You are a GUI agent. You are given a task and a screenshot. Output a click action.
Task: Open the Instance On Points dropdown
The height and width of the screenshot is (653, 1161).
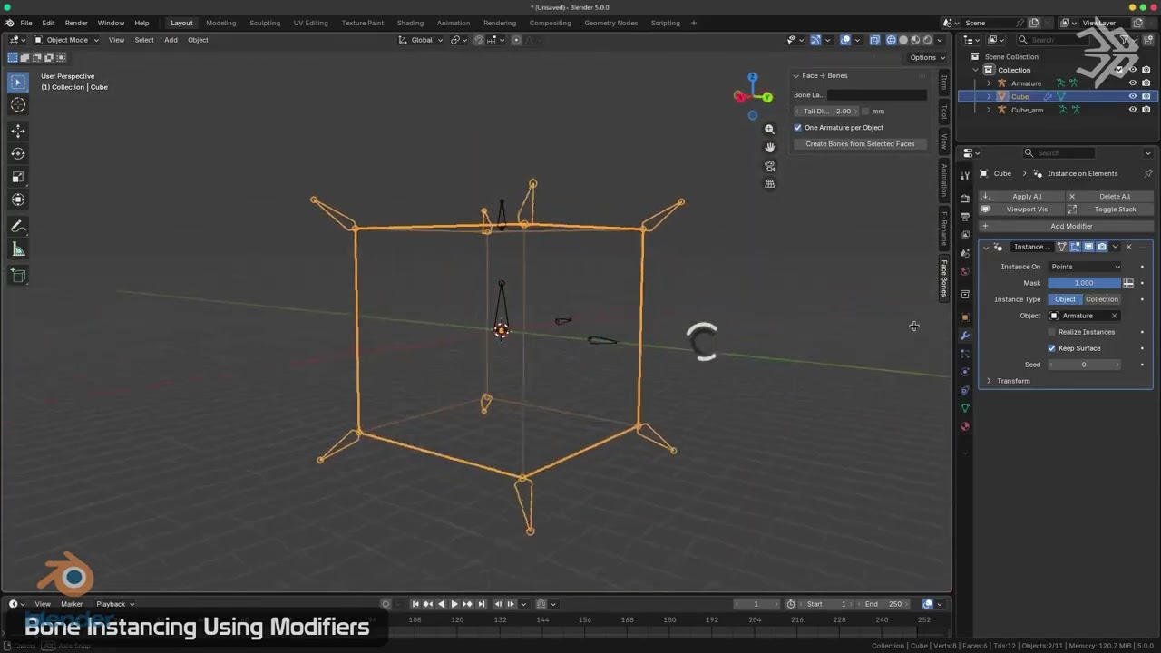coord(1085,267)
